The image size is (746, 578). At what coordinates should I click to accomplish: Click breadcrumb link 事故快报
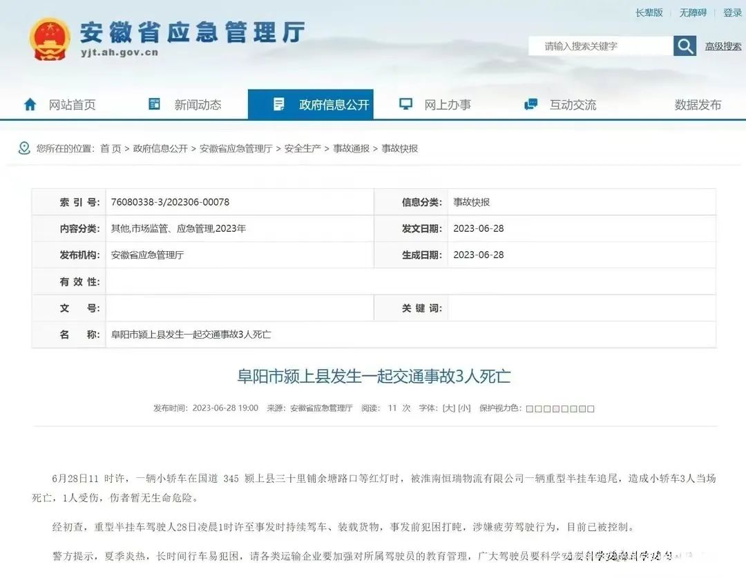coord(400,149)
